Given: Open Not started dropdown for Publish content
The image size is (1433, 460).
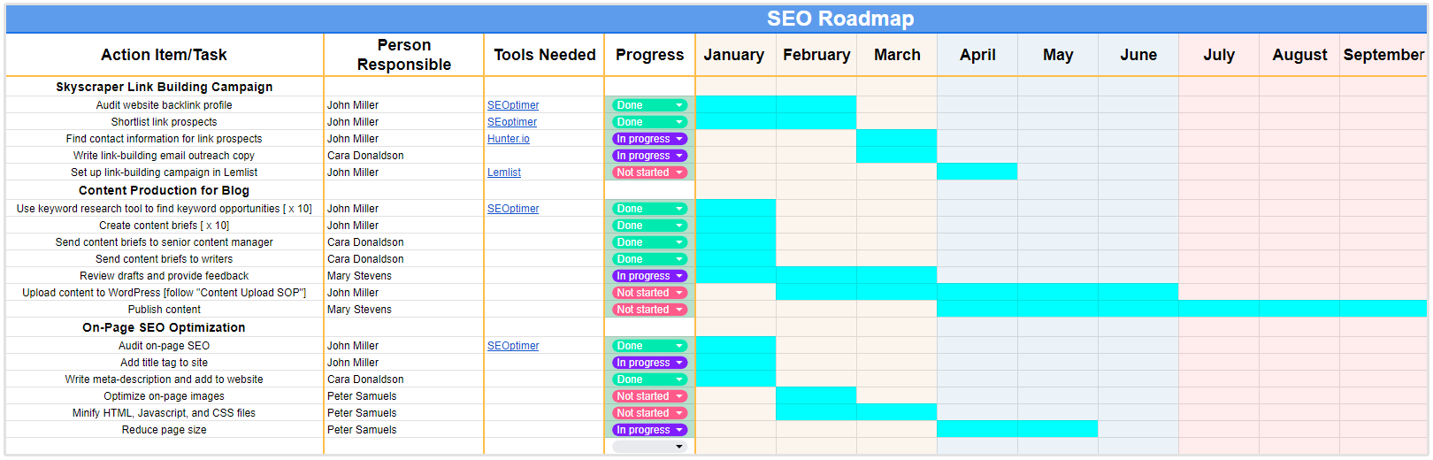Looking at the screenshot, I should [x=679, y=310].
